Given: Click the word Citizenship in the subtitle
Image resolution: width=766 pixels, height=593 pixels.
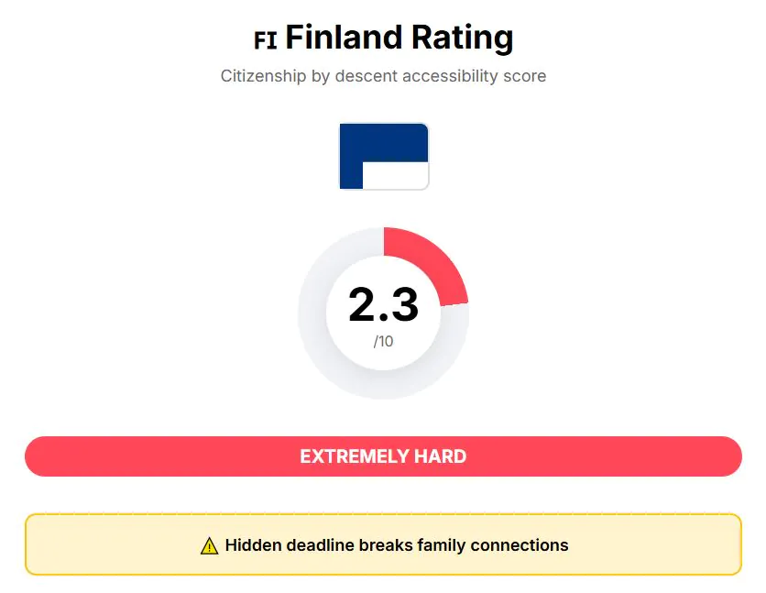Looking at the screenshot, I should [x=263, y=76].
